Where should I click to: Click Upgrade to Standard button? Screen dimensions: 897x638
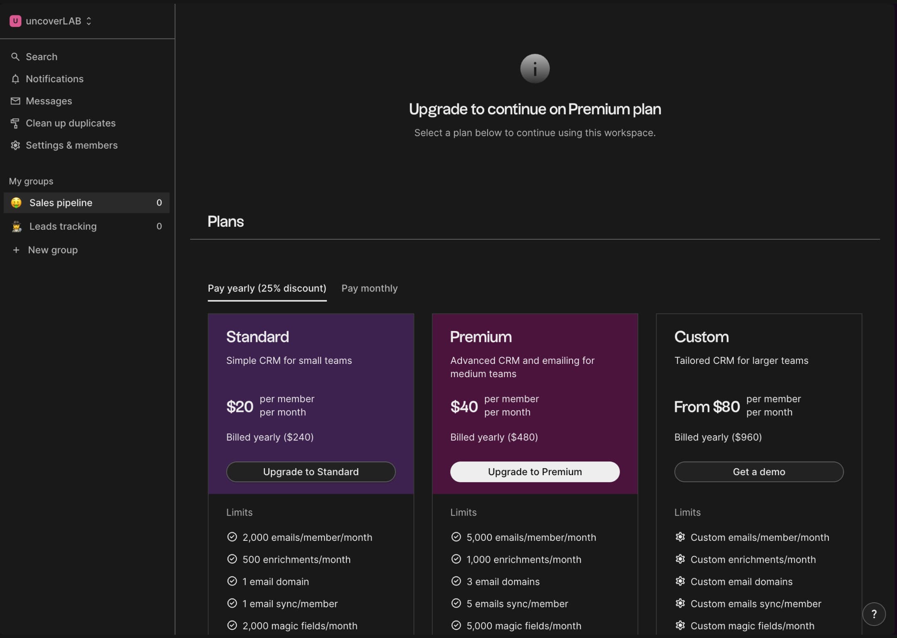click(x=310, y=471)
